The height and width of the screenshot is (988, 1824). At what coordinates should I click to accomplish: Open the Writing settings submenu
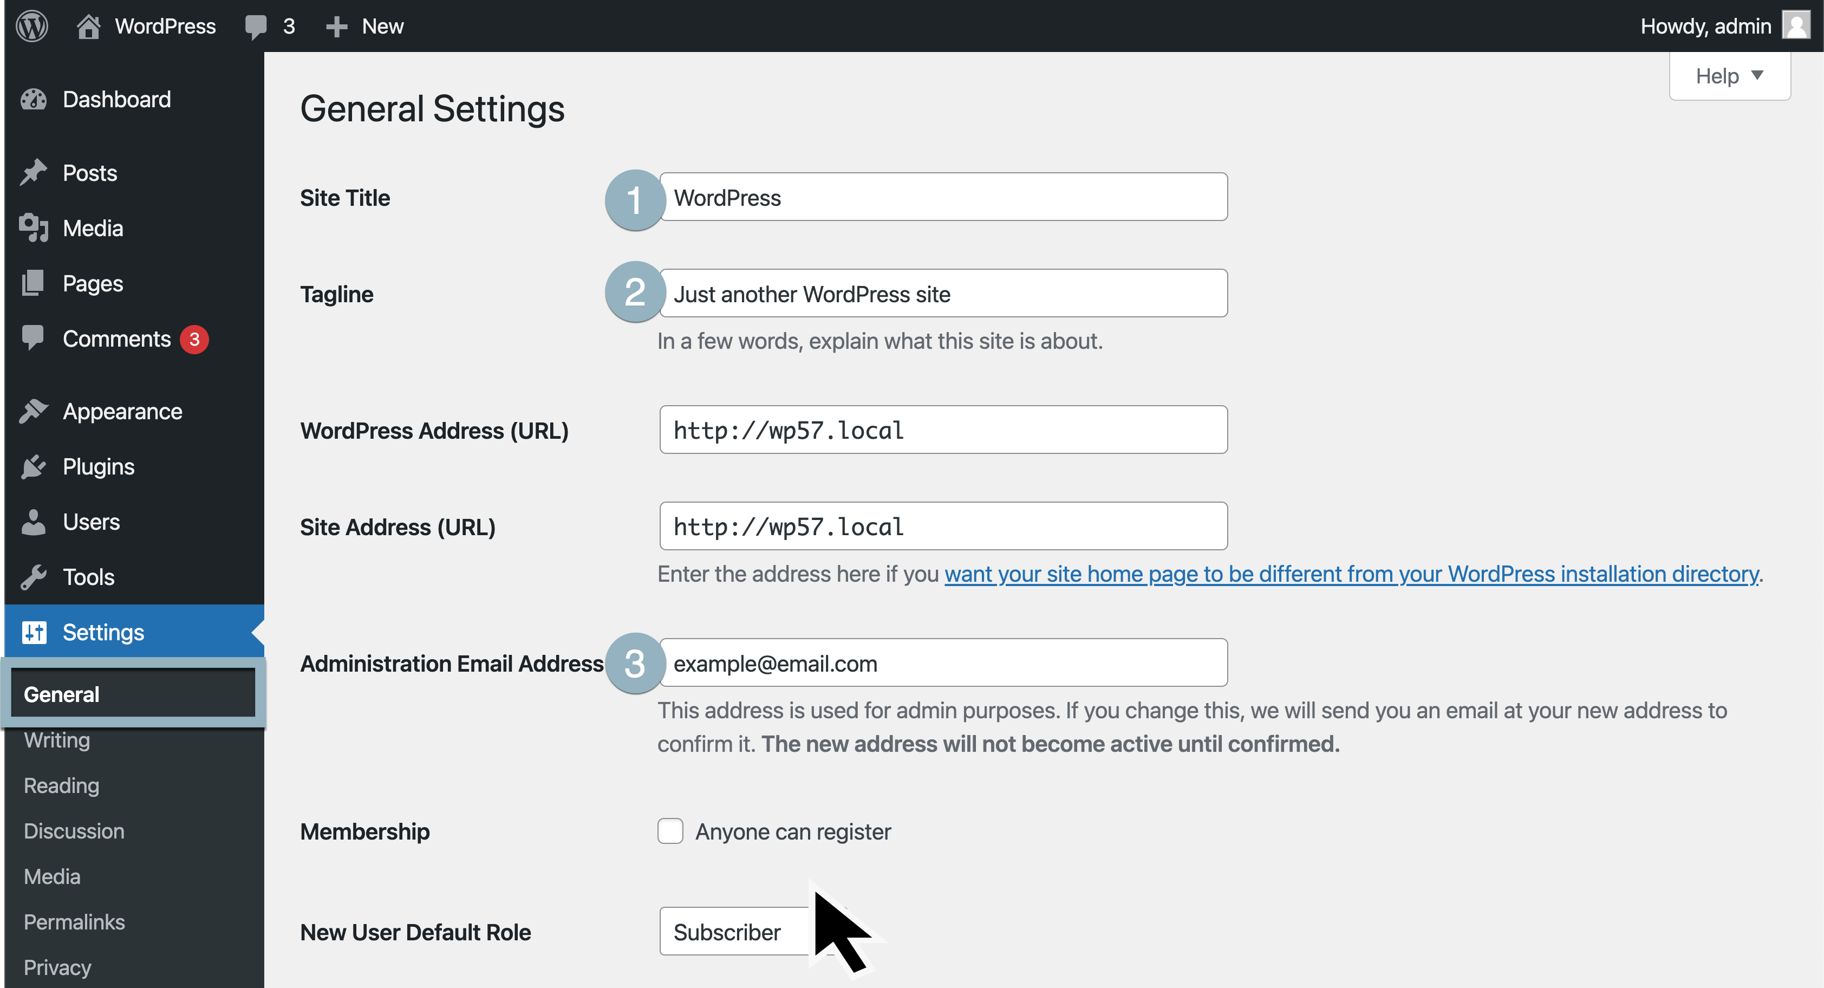coord(57,740)
